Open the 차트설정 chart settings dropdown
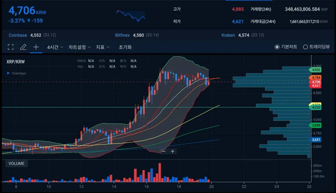Image resolution: width=336 pixels, height=193 pixels. click(80, 47)
